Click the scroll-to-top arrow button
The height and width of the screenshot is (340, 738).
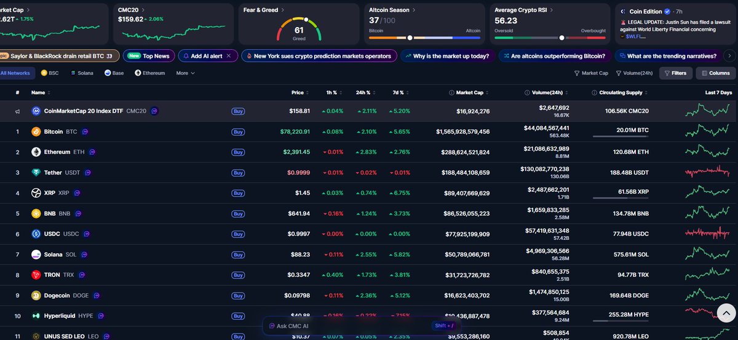pyautogui.click(x=726, y=313)
